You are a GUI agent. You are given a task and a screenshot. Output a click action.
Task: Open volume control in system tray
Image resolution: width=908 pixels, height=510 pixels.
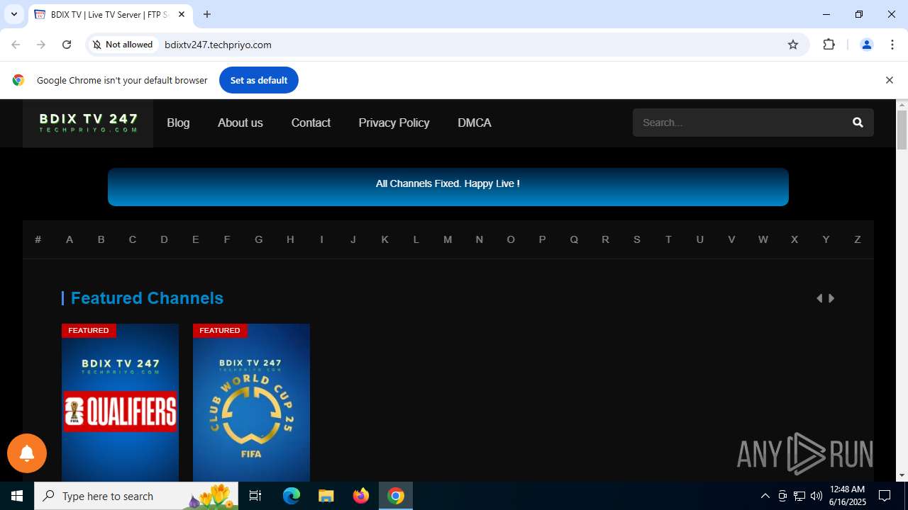816,496
